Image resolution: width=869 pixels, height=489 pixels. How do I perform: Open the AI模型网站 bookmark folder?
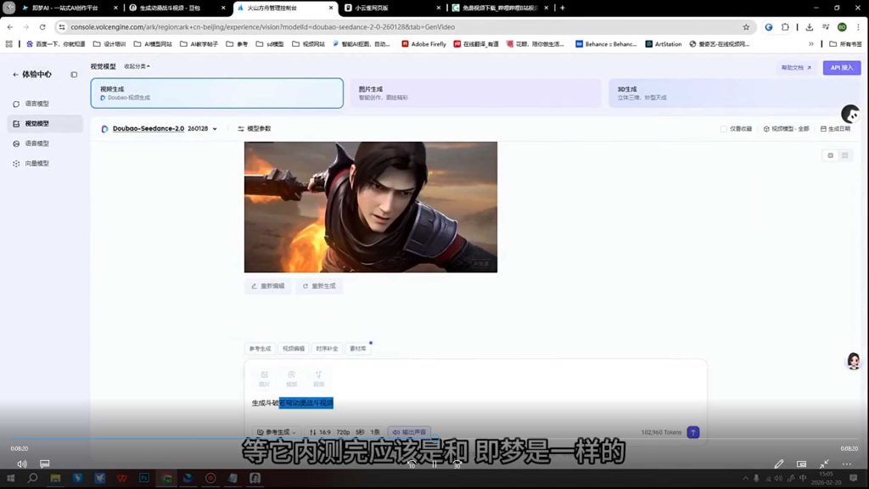point(153,44)
